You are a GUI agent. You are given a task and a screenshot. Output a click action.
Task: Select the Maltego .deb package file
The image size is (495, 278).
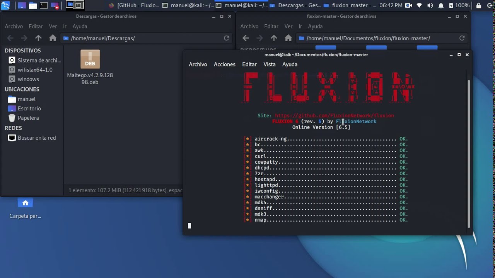[90, 67]
